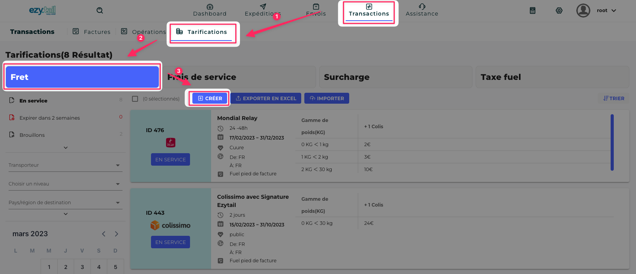The width and height of the screenshot is (636, 274).
Task: Click invoice icon in Colissimo card
Action: [x=220, y=261]
